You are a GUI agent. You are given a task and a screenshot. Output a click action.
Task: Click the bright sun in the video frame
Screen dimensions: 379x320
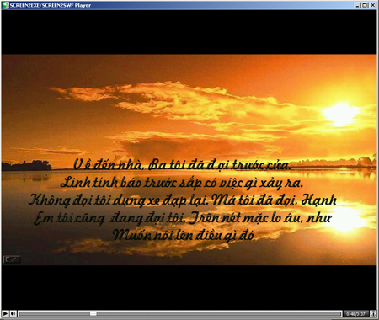[x=340, y=114]
